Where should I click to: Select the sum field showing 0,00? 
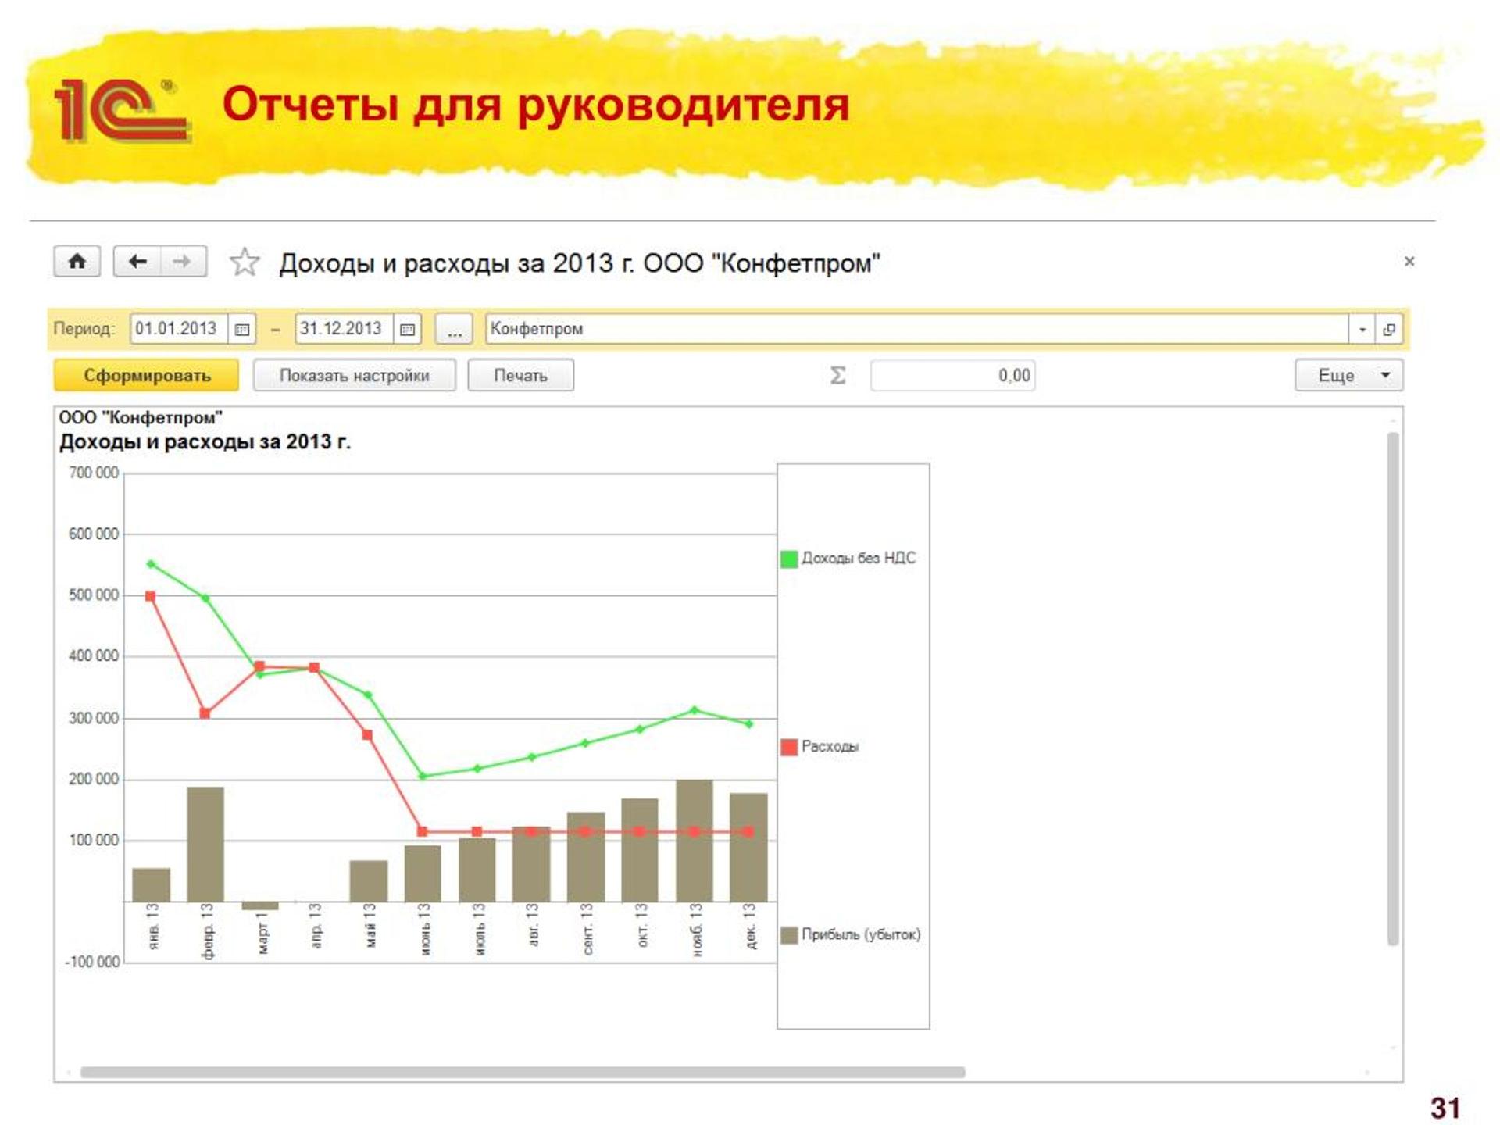pyautogui.click(x=952, y=376)
